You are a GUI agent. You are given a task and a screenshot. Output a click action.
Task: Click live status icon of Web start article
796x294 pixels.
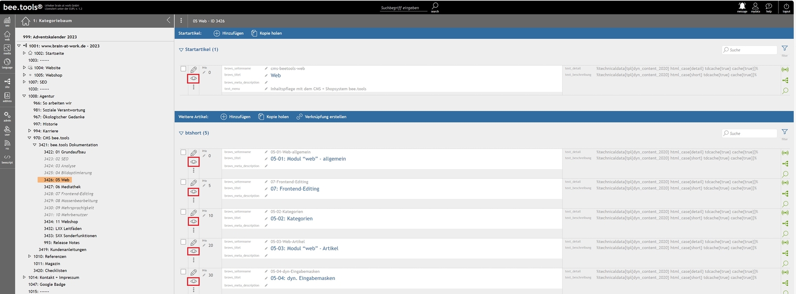pyautogui.click(x=785, y=70)
